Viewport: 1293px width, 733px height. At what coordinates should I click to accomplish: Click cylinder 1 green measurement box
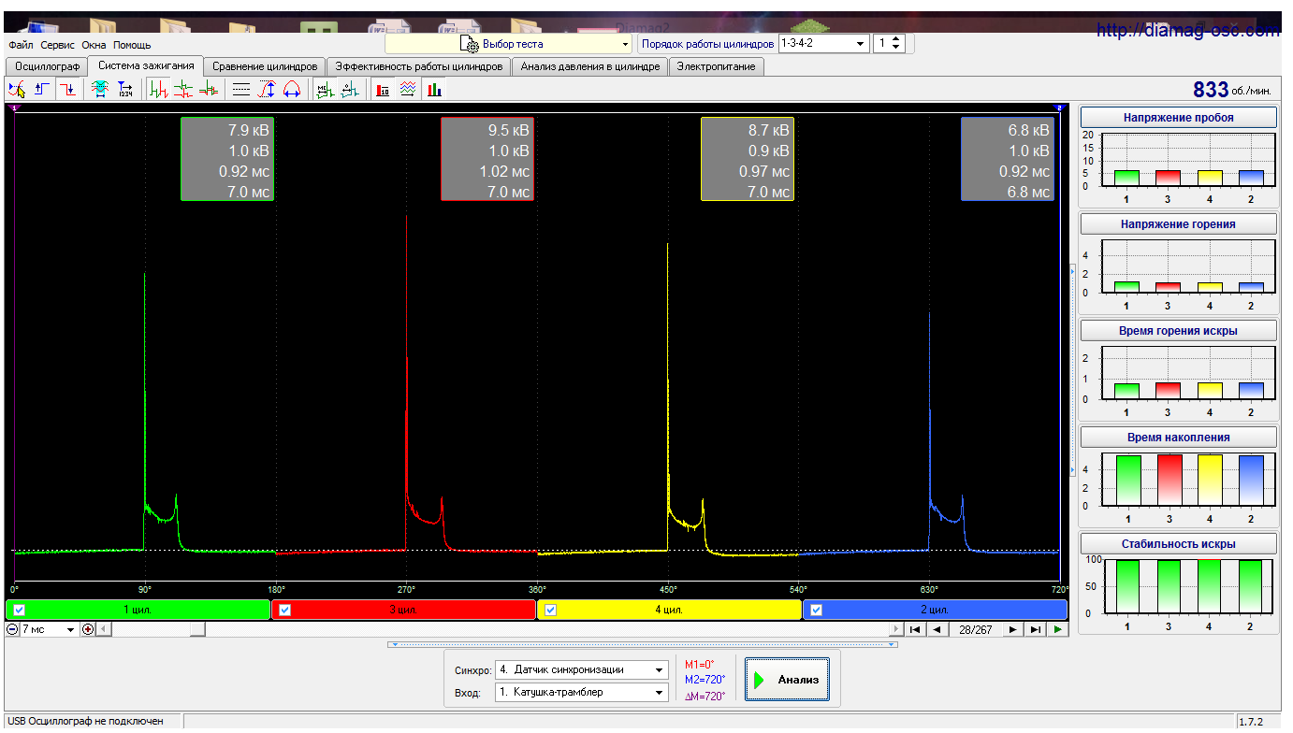click(x=226, y=160)
